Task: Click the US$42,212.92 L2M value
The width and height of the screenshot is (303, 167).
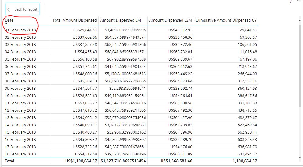Action: (180, 30)
